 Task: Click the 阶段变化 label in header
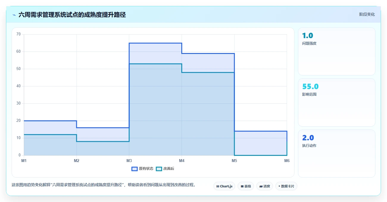[x=367, y=14]
